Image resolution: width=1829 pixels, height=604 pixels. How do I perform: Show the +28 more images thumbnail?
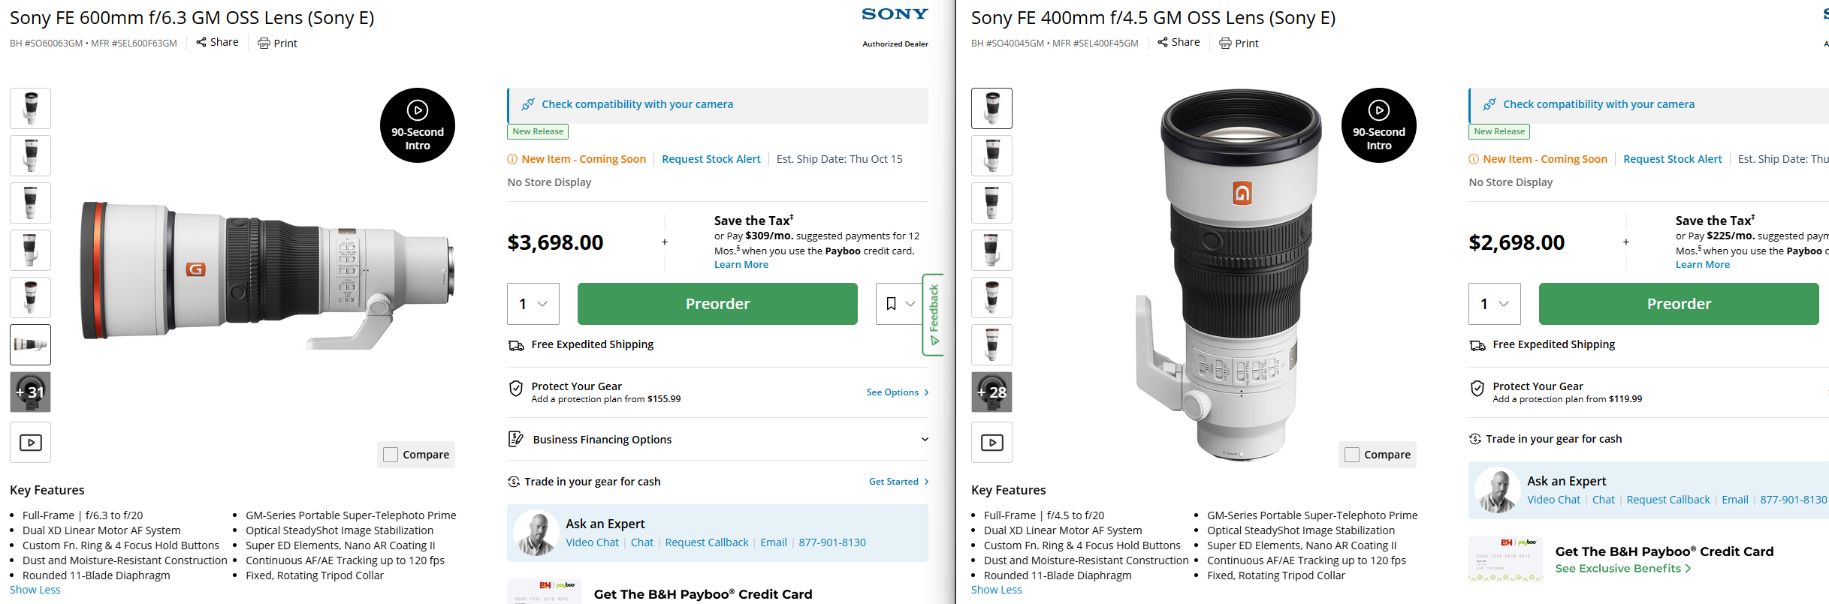pos(991,392)
